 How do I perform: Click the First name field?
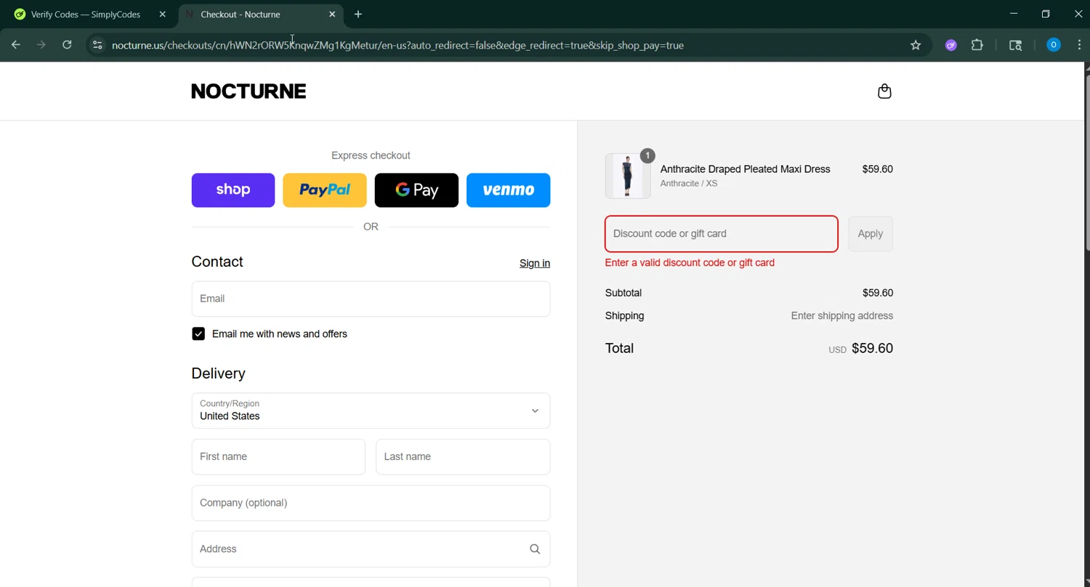tap(278, 456)
